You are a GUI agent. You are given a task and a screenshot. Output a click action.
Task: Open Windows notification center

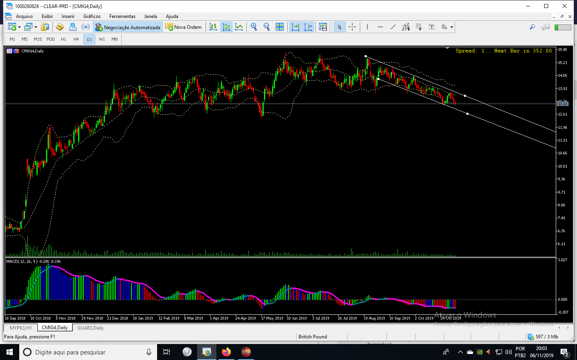pos(565,352)
